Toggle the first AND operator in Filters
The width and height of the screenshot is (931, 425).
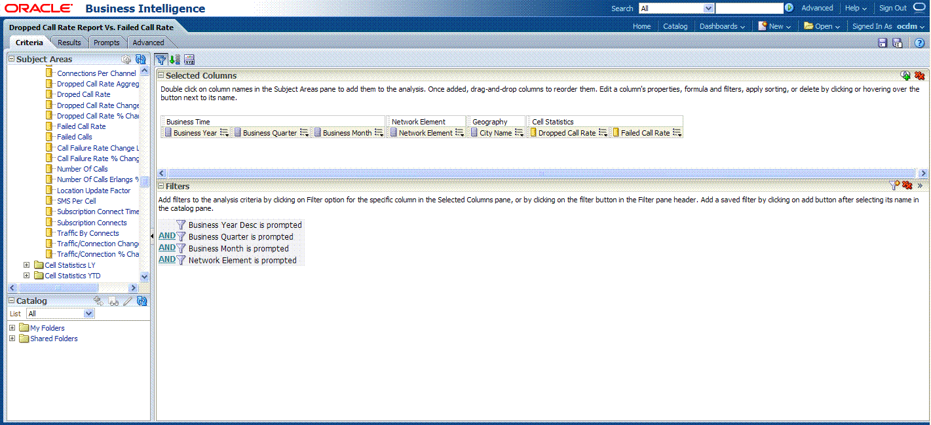click(x=167, y=236)
